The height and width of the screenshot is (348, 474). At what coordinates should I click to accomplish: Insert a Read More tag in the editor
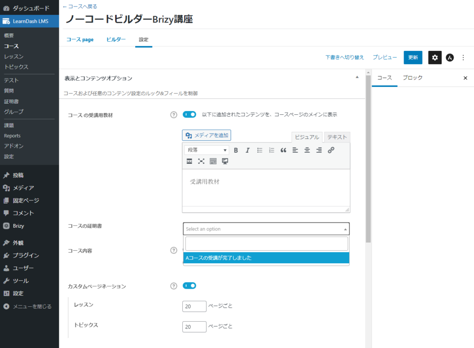189,161
